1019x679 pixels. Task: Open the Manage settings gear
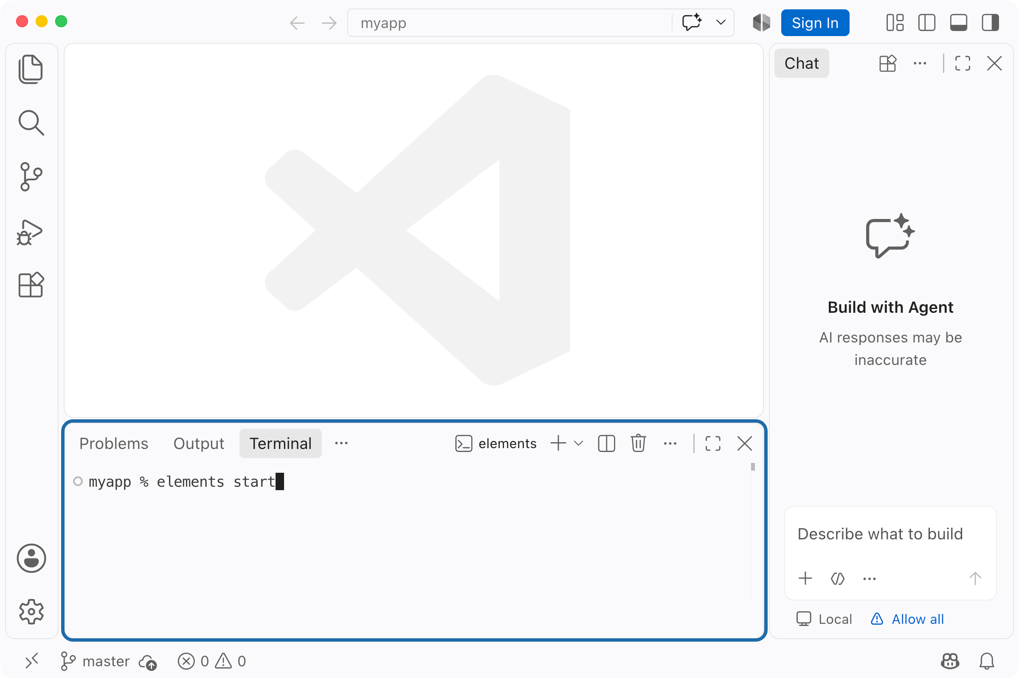tap(31, 612)
